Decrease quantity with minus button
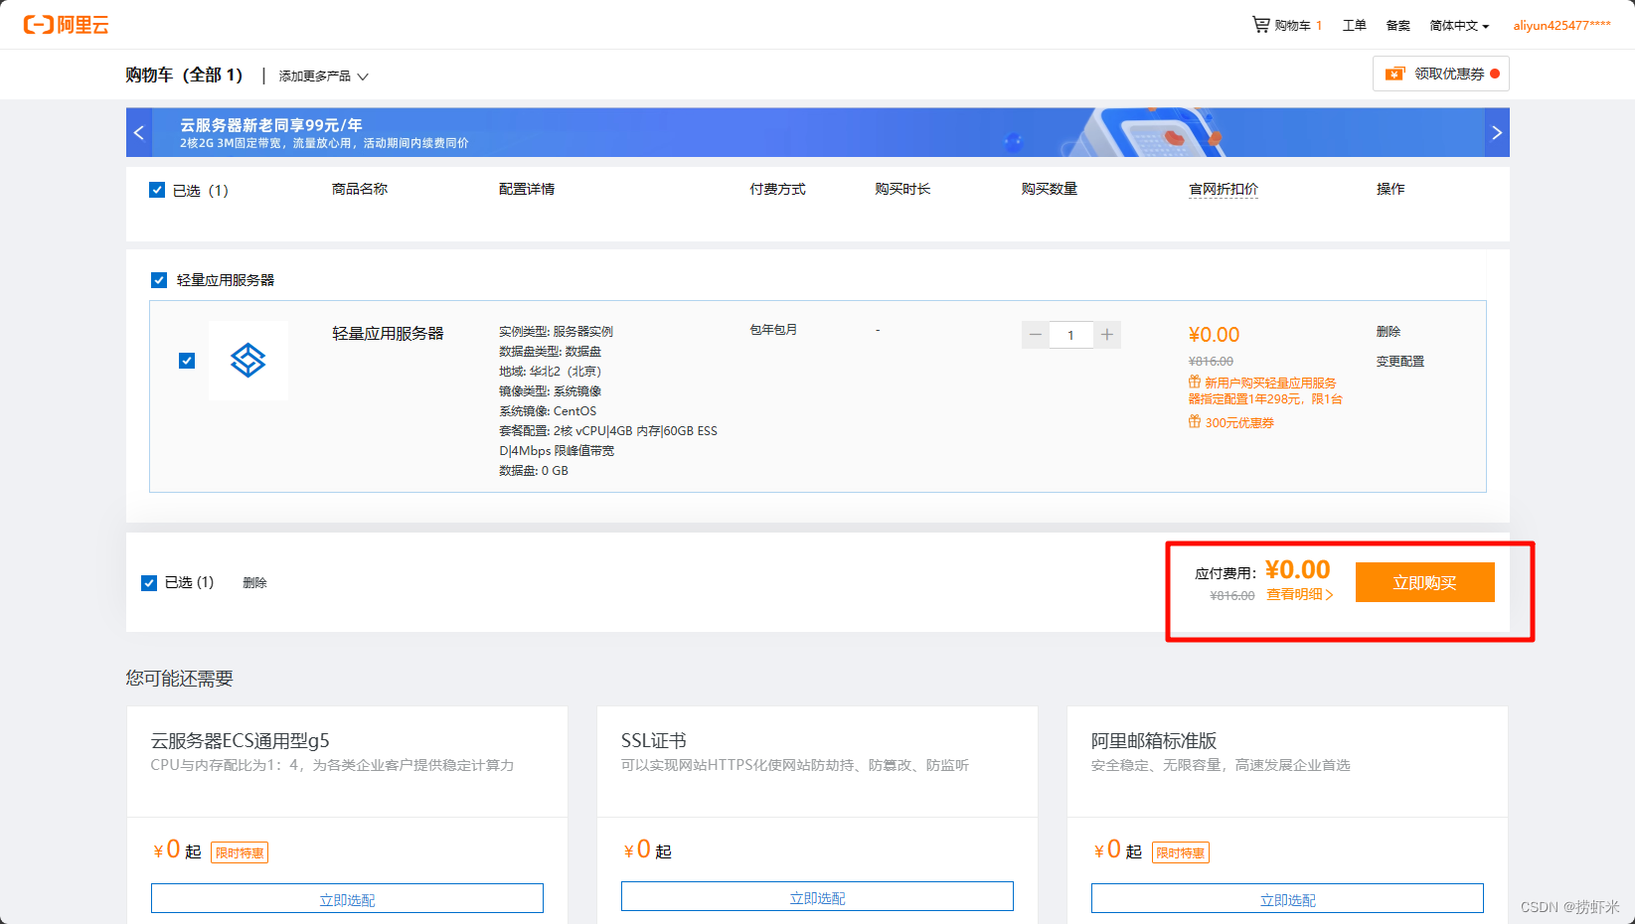Image resolution: width=1635 pixels, height=924 pixels. click(x=1035, y=335)
